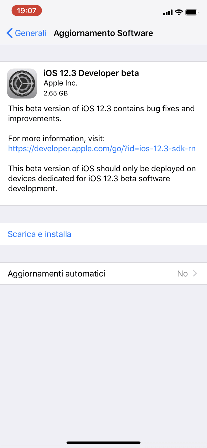This screenshot has width=207, height=448.
Task: Tap the back chevron arrow
Action: pos(9,33)
